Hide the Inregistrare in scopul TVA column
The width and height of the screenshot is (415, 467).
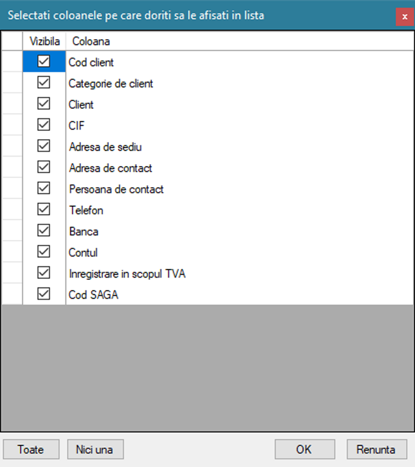[x=44, y=273]
